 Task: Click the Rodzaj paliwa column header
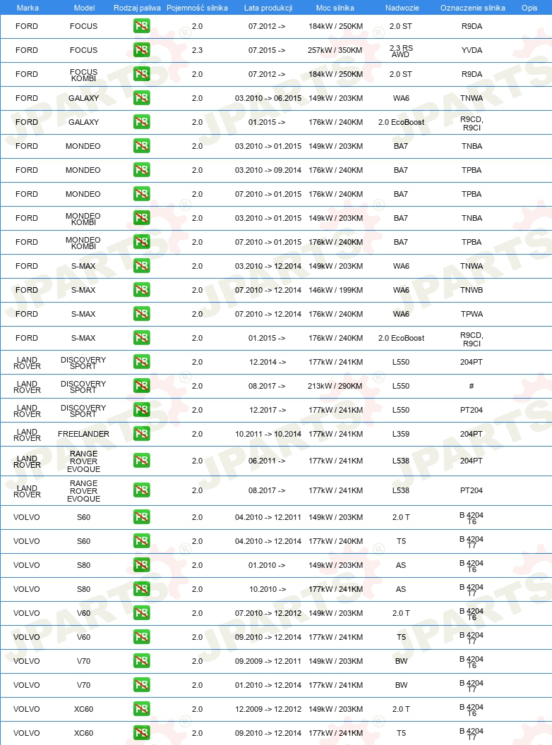tap(137, 8)
